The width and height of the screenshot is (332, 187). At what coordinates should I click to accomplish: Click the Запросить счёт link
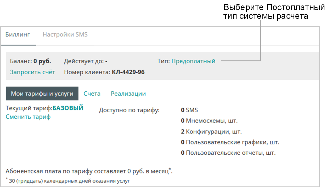pos(32,72)
